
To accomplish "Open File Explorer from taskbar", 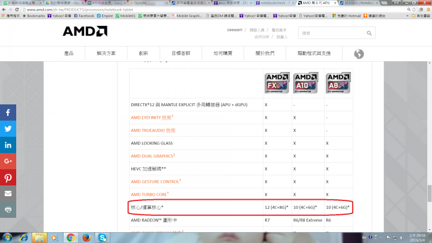I will [x=39, y=238].
